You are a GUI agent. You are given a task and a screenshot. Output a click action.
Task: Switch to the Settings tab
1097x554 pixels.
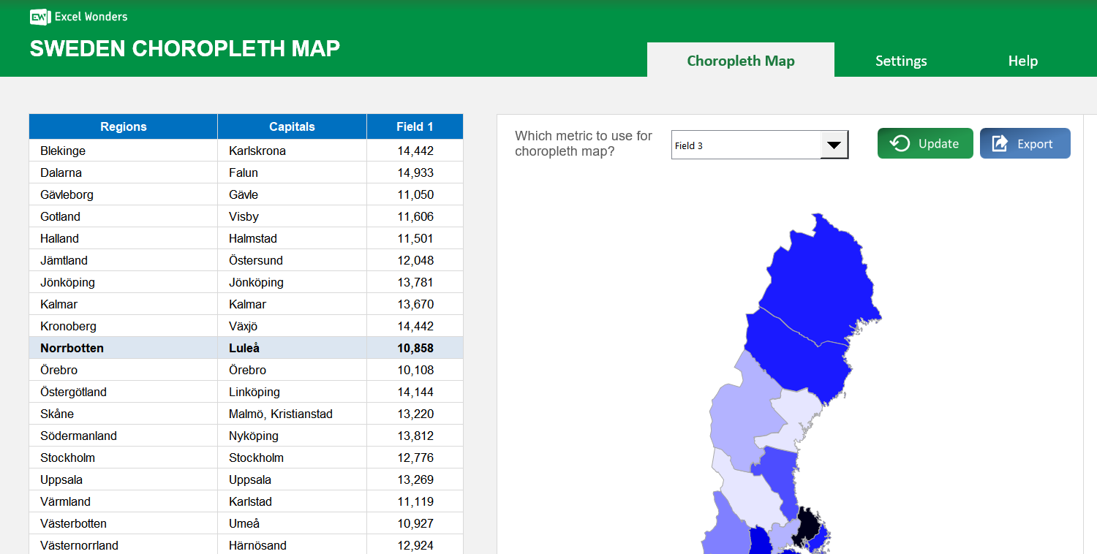pyautogui.click(x=900, y=61)
